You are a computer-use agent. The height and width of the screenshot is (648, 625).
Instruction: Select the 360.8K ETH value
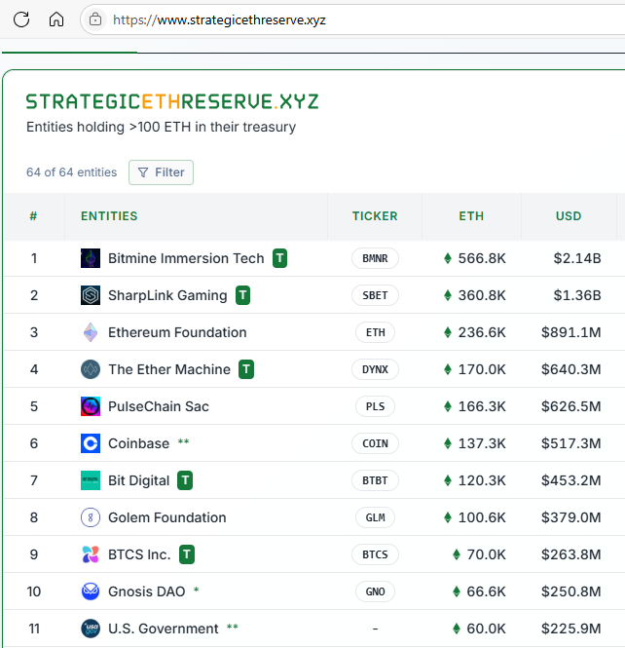(482, 295)
